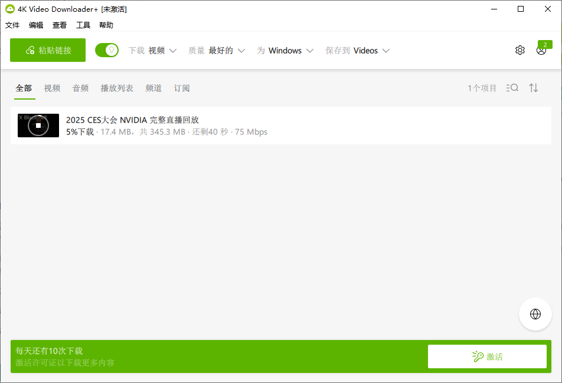
Task: Maximize the 4K Video Downloader+ window
Action: 521,9
